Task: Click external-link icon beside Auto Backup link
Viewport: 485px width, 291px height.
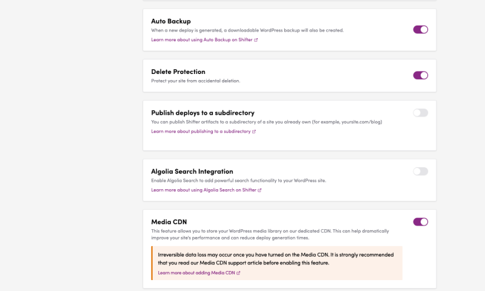Action: click(256, 40)
